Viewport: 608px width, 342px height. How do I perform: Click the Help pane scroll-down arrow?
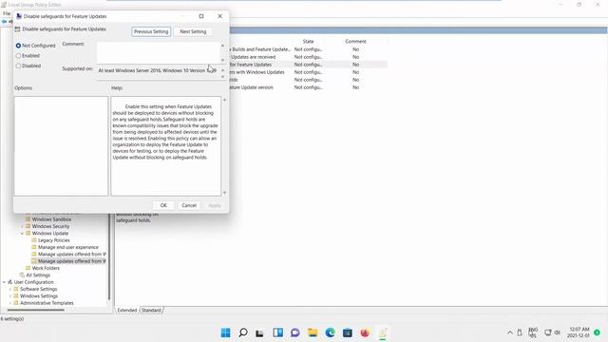pyautogui.click(x=224, y=193)
